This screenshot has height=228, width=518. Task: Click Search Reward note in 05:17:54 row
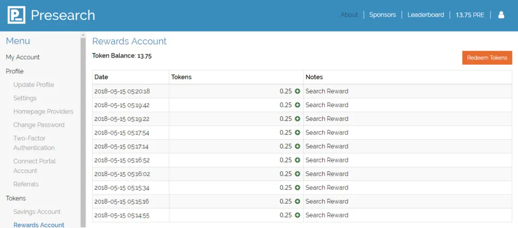tap(327, 133)
